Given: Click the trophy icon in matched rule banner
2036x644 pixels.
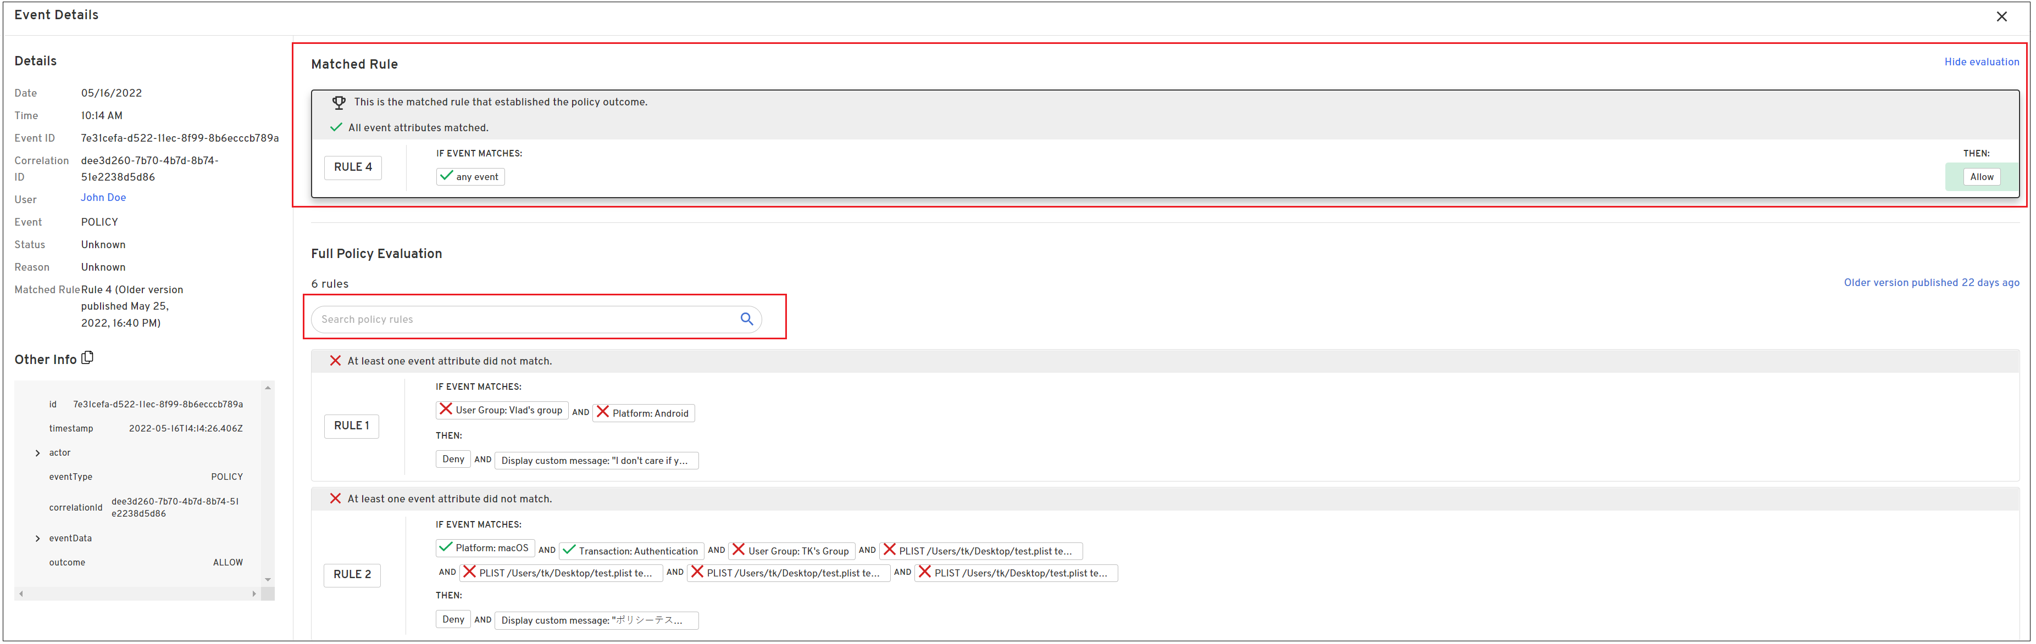Looking at the screenshot, I should coord(339,103).
